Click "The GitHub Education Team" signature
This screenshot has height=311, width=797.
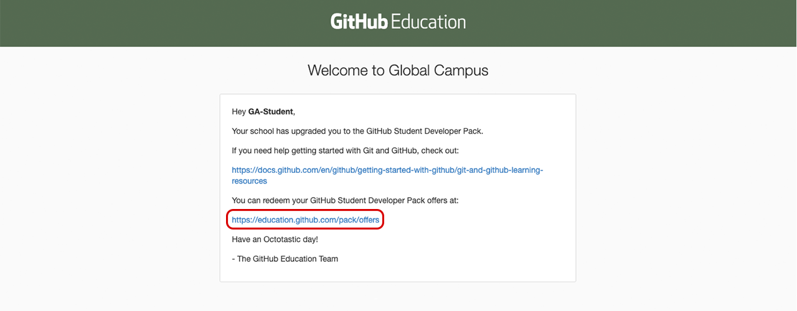coord(287,259)
